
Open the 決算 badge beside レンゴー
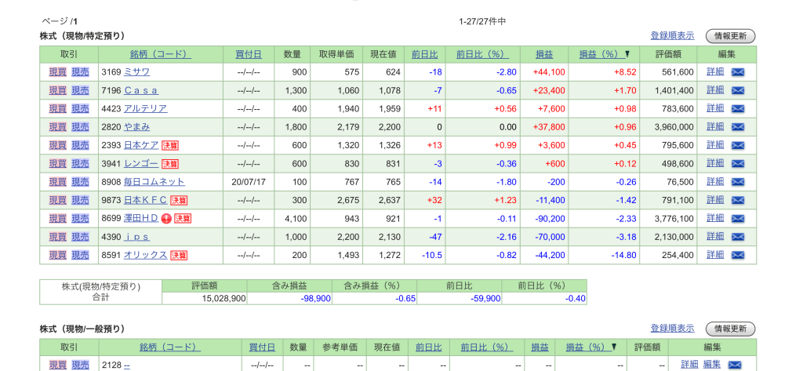pos(170,164)
